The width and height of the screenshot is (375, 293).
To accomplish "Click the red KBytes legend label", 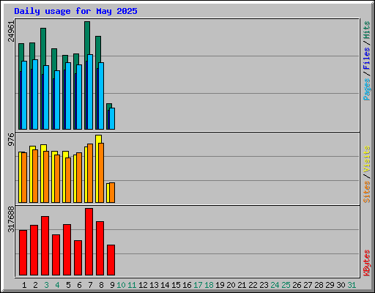I will (x=366, y=263).
